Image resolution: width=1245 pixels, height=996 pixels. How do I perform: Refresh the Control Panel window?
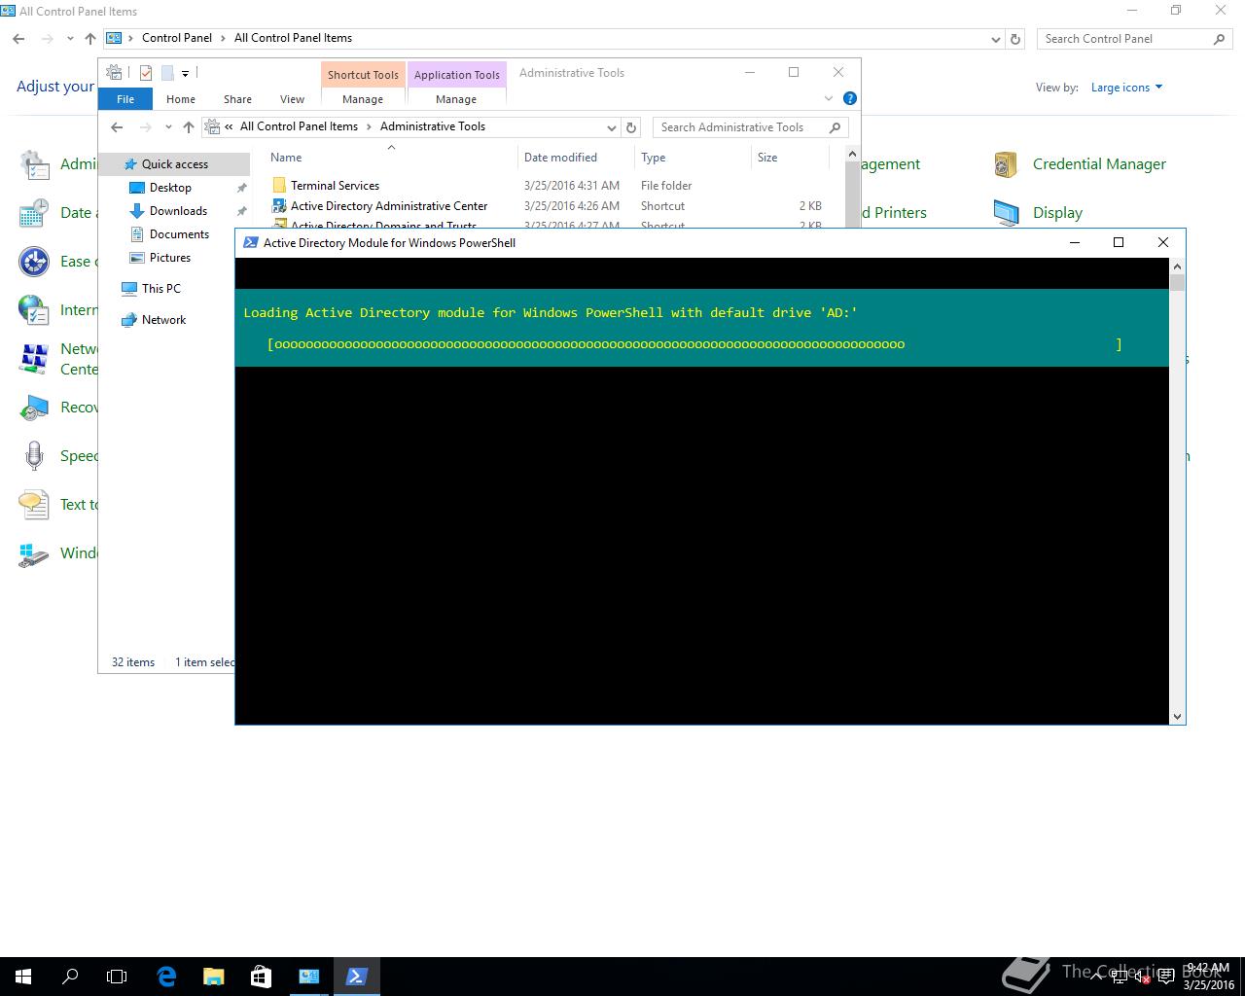[x=1015, y=39]
